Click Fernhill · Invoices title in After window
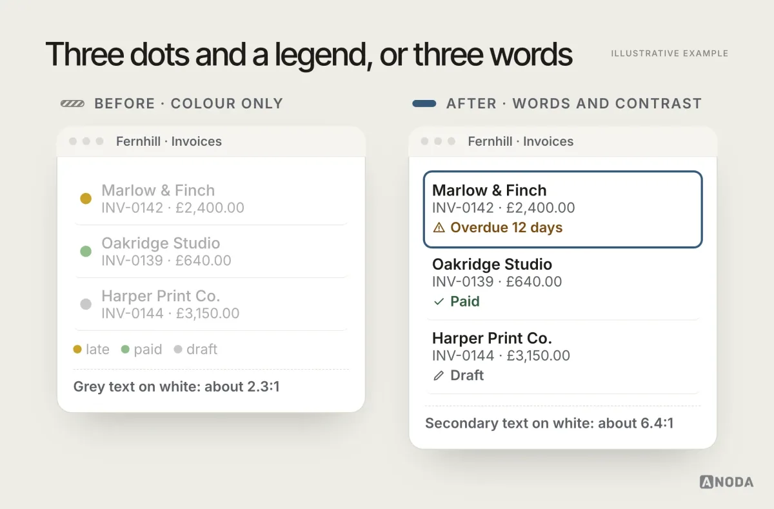The height and width of the screenshot is (509, 774). 521,141
